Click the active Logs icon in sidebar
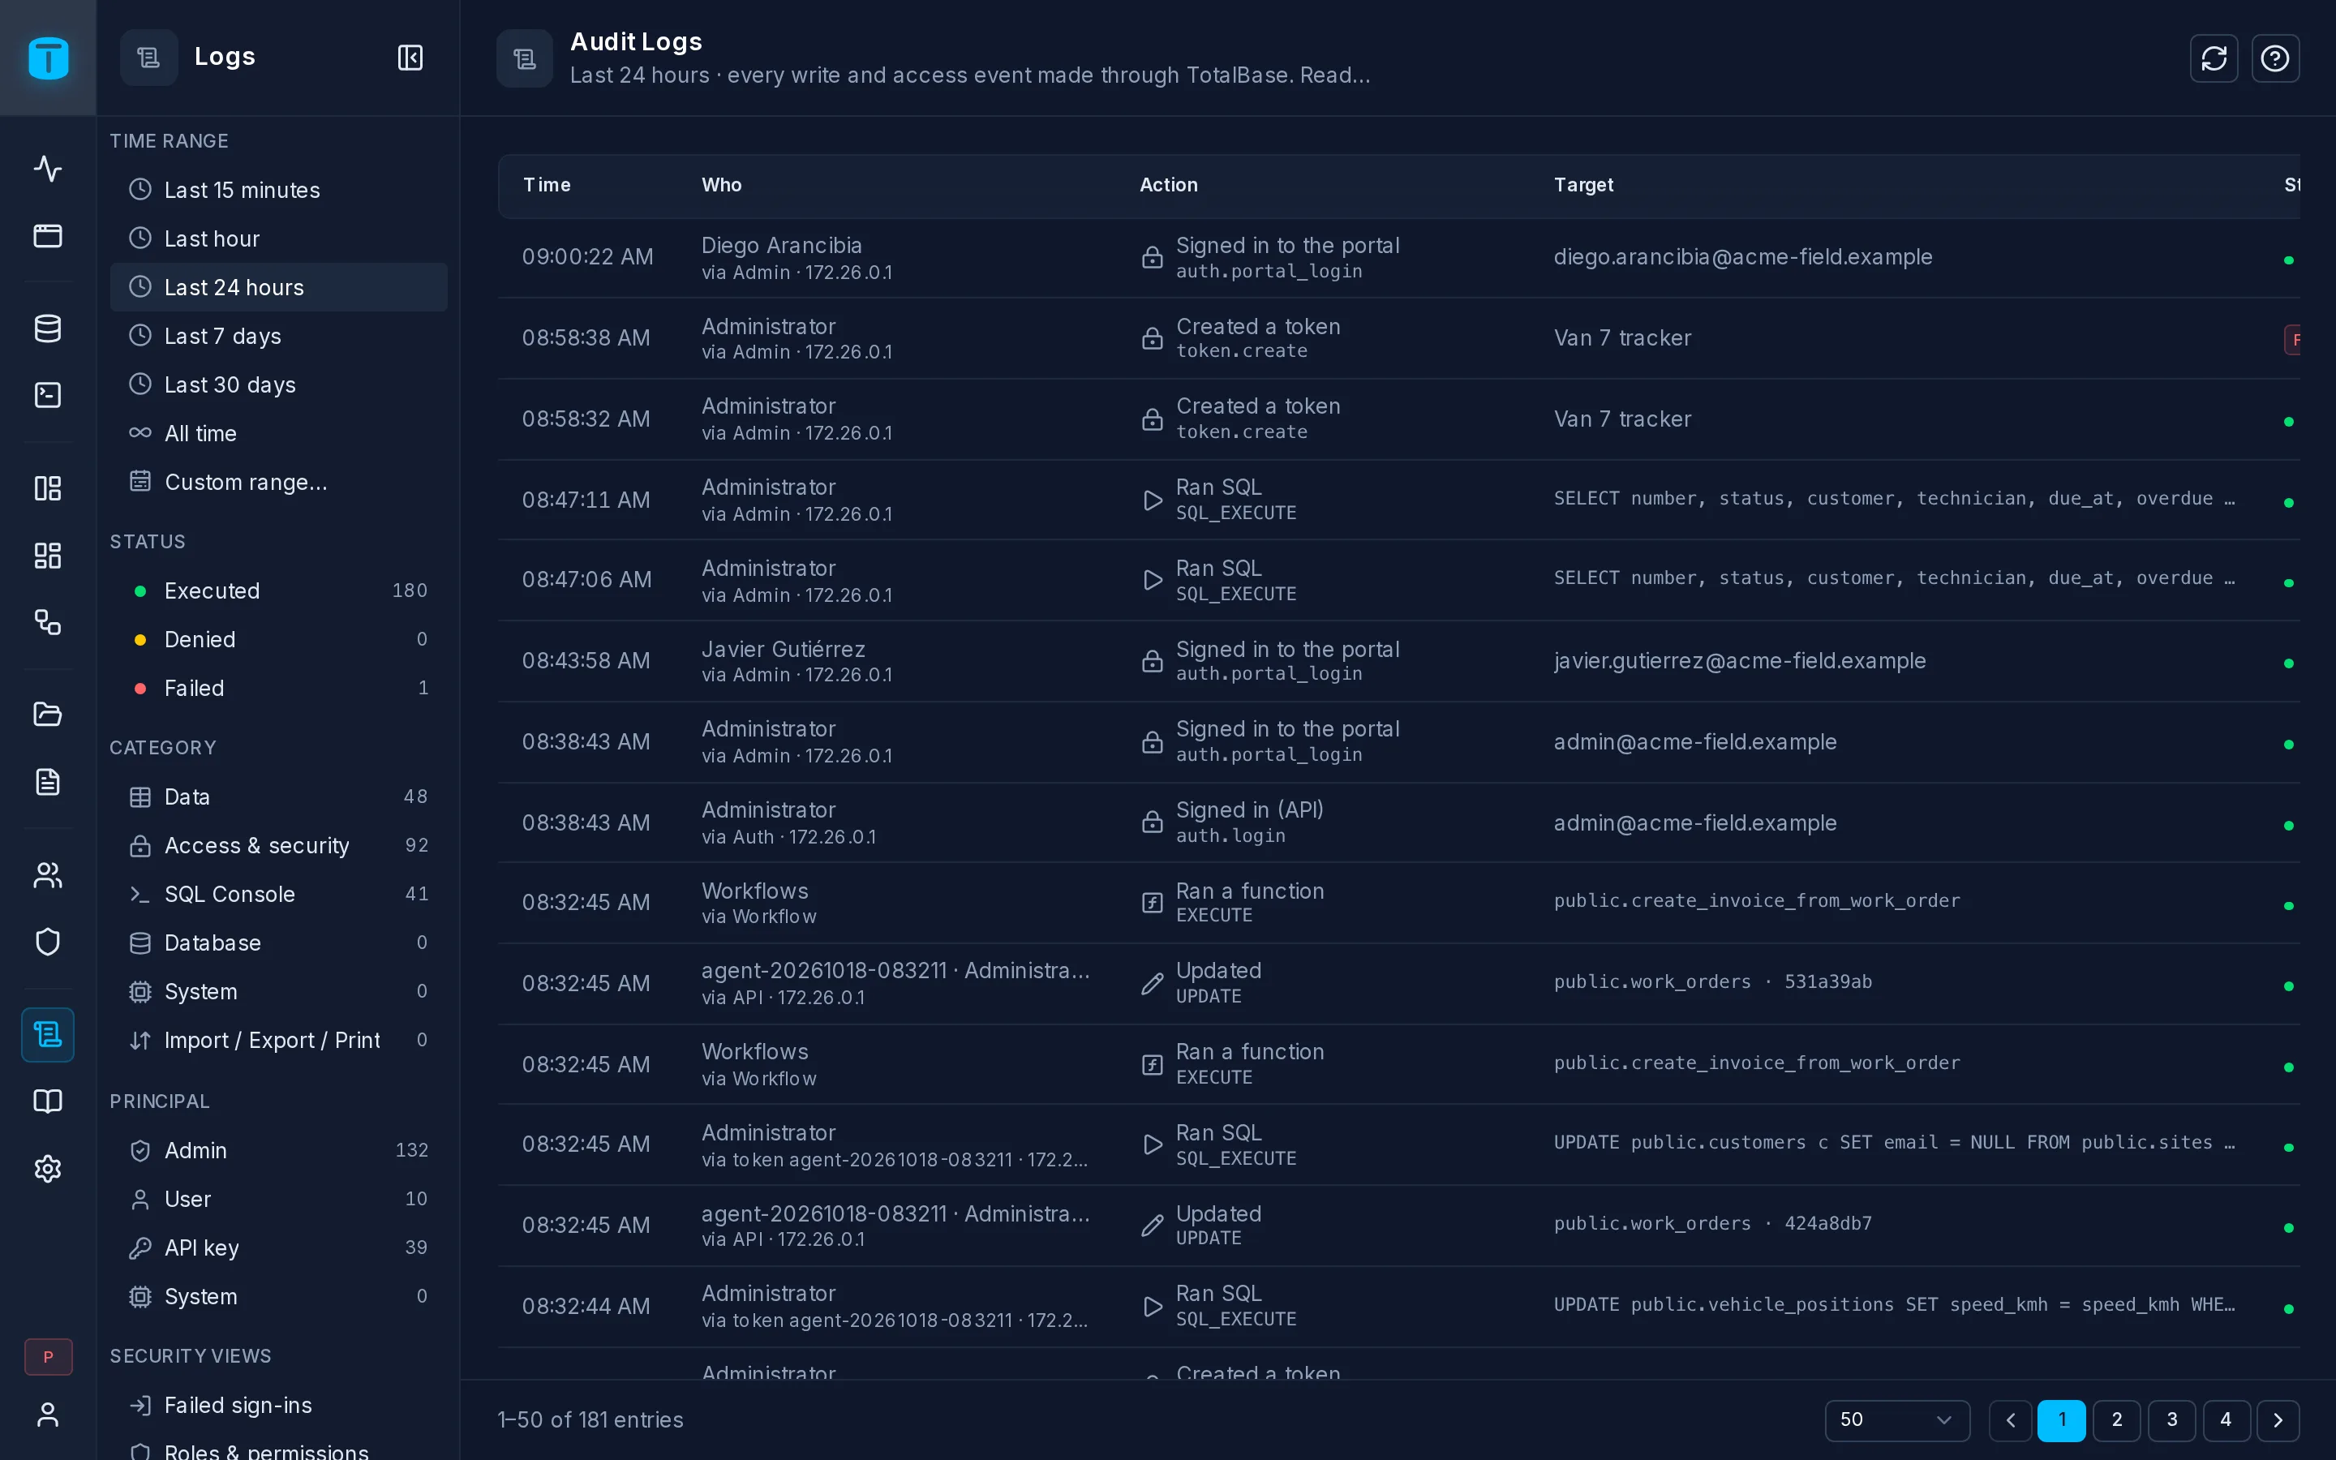Image resolution: width=2336 pixels, height=1460 pixels. (47, 1035)
